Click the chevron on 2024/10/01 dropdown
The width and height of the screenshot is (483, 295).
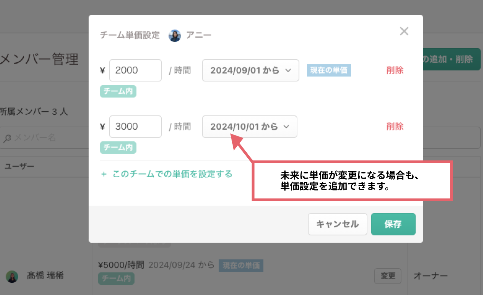(x=286, y=127)
